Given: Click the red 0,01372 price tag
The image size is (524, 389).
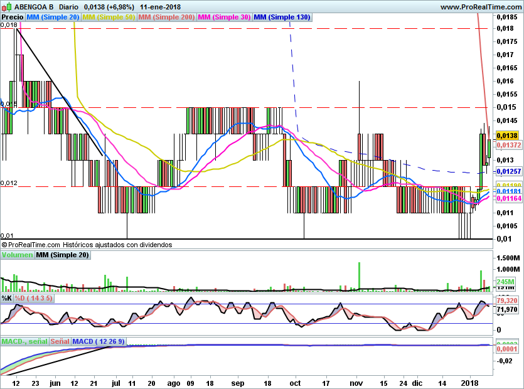Looking at the screenshot, I should [x=508, y=145].
